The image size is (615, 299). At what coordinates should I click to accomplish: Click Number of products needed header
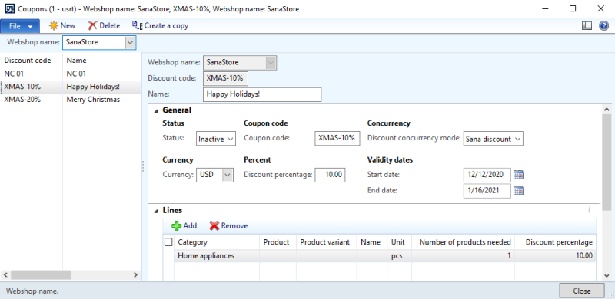tap(463, 242)
